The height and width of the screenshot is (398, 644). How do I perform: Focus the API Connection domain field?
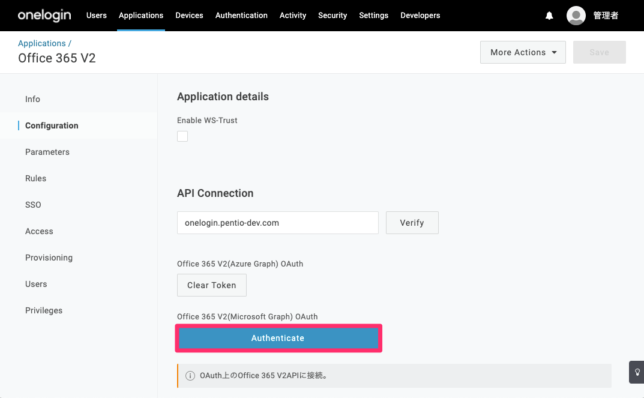278,223
